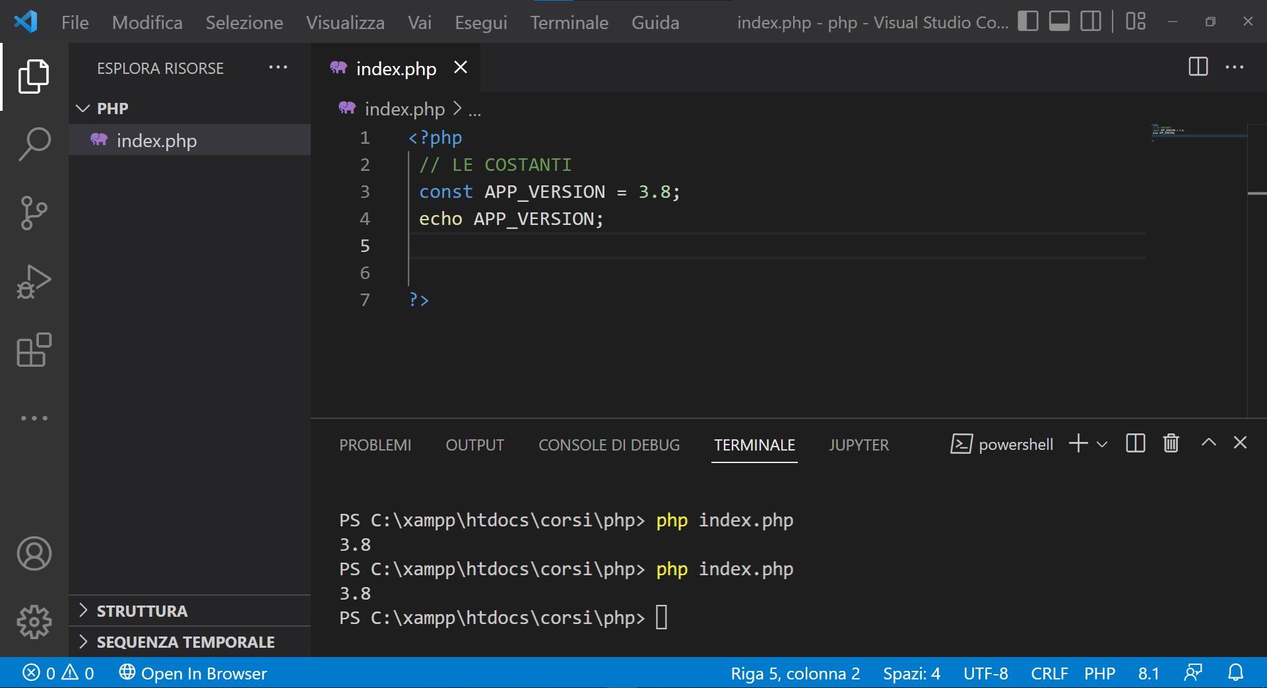This screenshot has width=1267, height=688.
Task: Toggle the primary sidebar layout button
Action: (1027, 22)
